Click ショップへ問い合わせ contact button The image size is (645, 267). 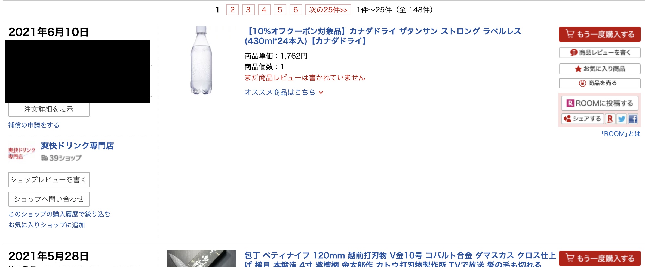click(49, 199)
